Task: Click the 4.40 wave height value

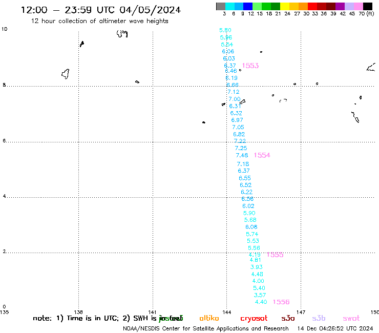Action: (x=261, y=302)
